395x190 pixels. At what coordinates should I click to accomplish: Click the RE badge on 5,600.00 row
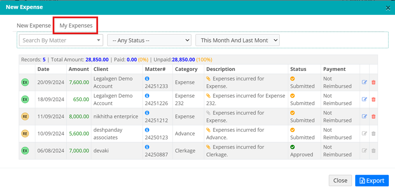[x=25, y=134]
